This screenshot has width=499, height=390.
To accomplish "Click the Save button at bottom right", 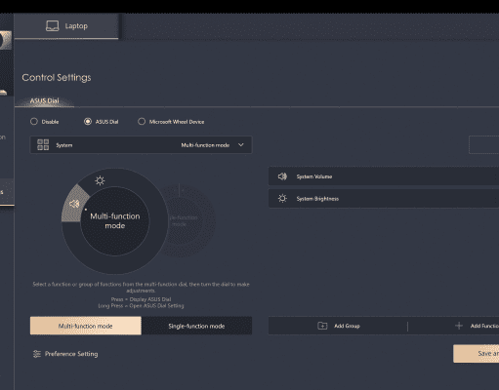I will 477,354.
